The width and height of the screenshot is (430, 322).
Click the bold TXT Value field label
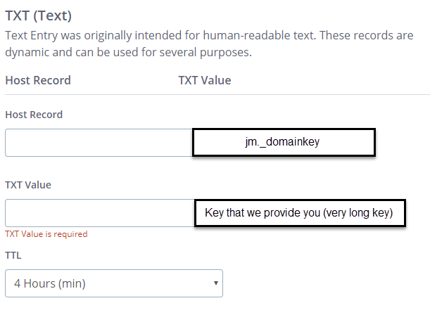tap(28, 185)
